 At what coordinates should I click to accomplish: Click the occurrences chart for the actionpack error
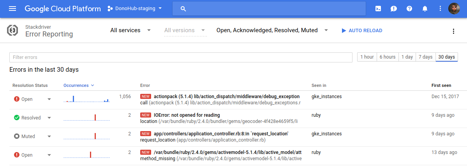86,99
